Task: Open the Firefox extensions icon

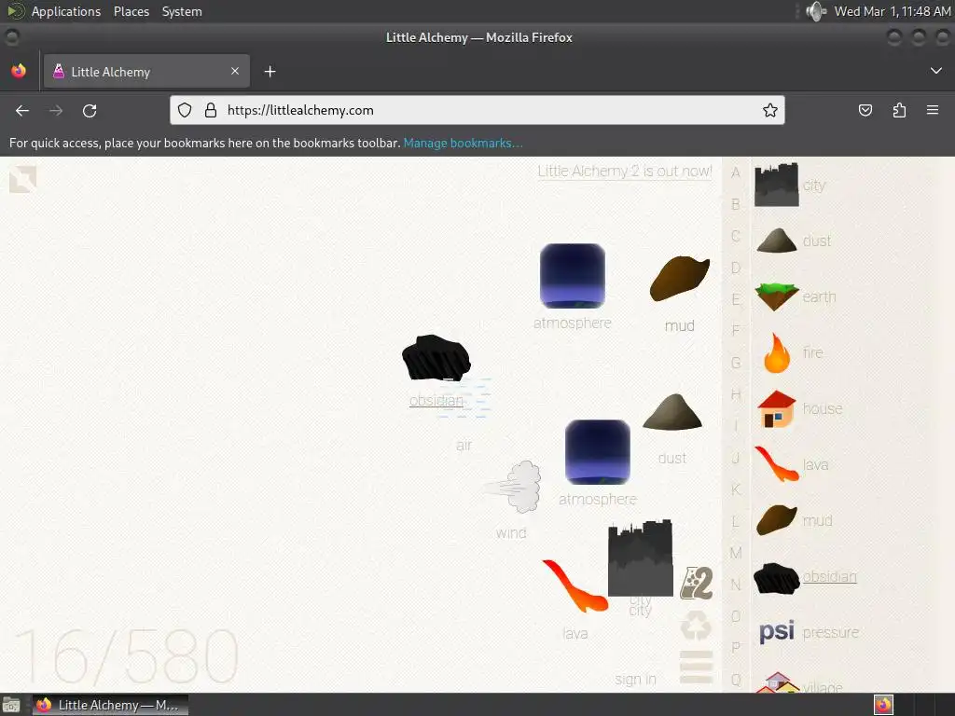Action: point(899,110)
